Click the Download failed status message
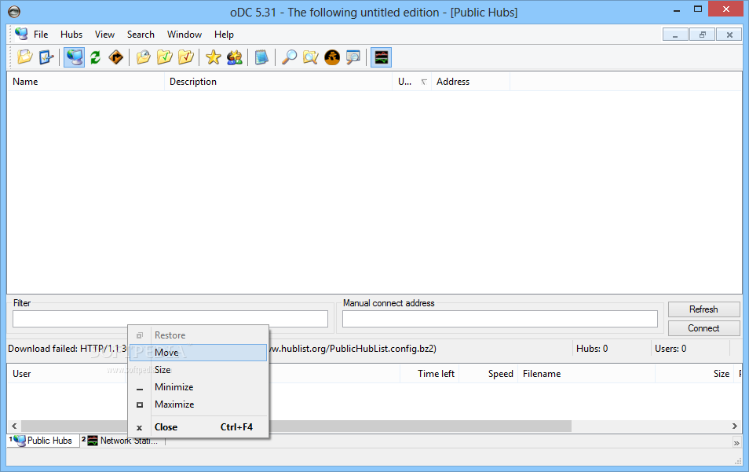Screen dimensions: 749x472 click(222, 349)
